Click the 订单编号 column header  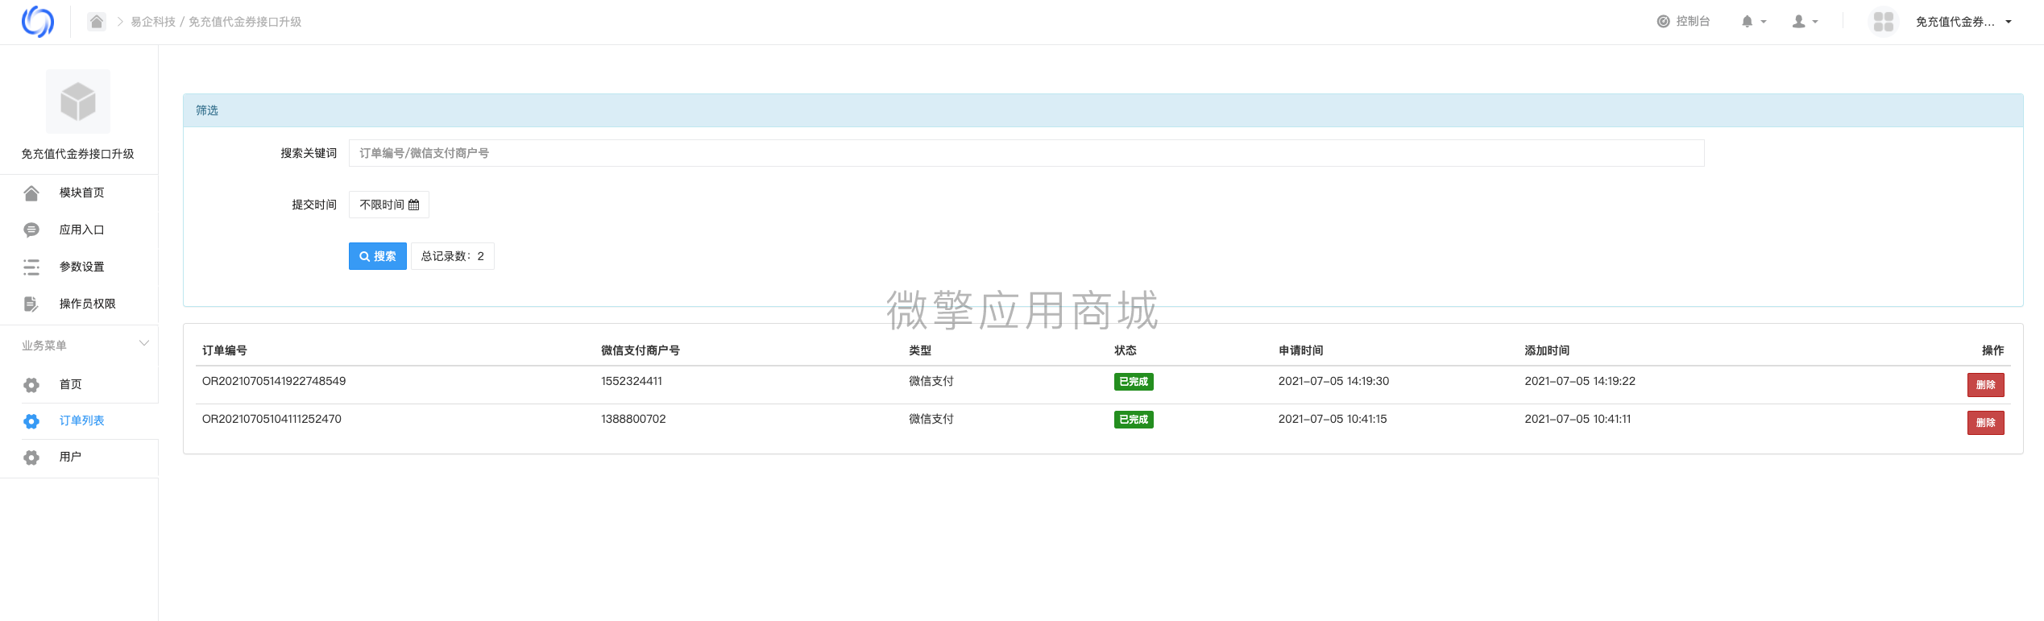225,350
